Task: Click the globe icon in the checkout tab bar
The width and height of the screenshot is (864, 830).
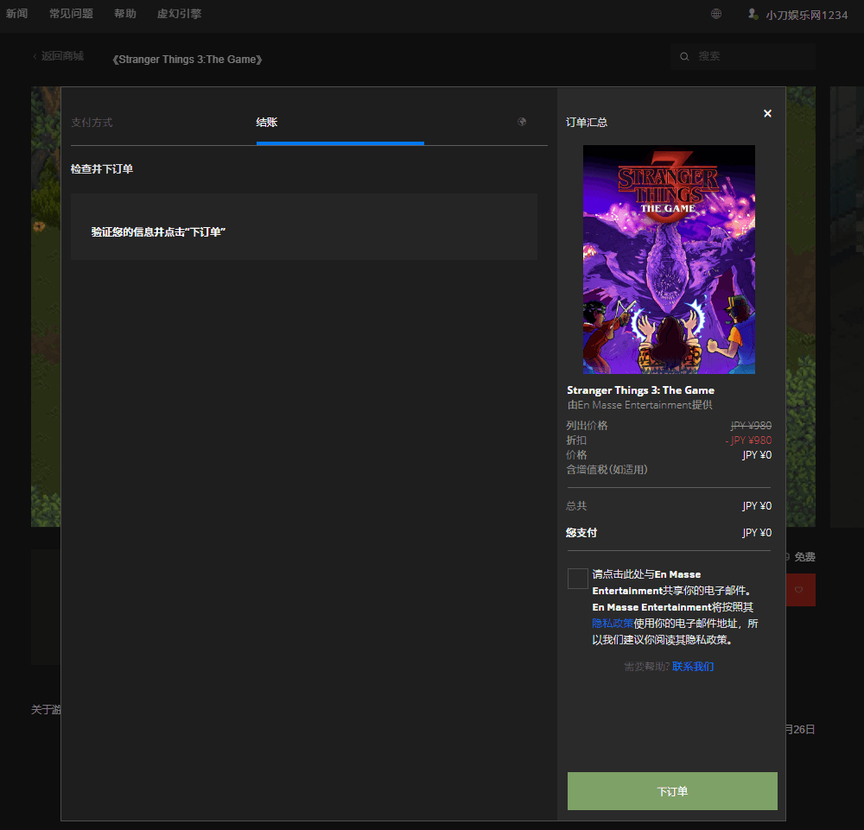Action: tap(522, 122)
